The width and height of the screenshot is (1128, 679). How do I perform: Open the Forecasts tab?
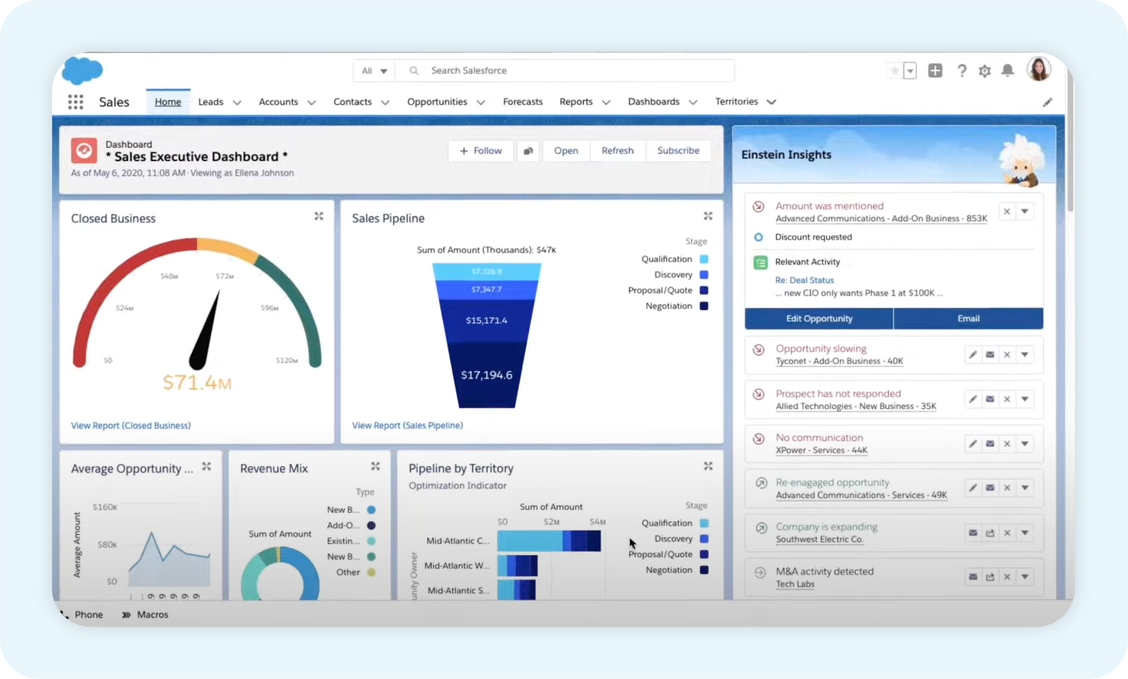coord(522,102)
